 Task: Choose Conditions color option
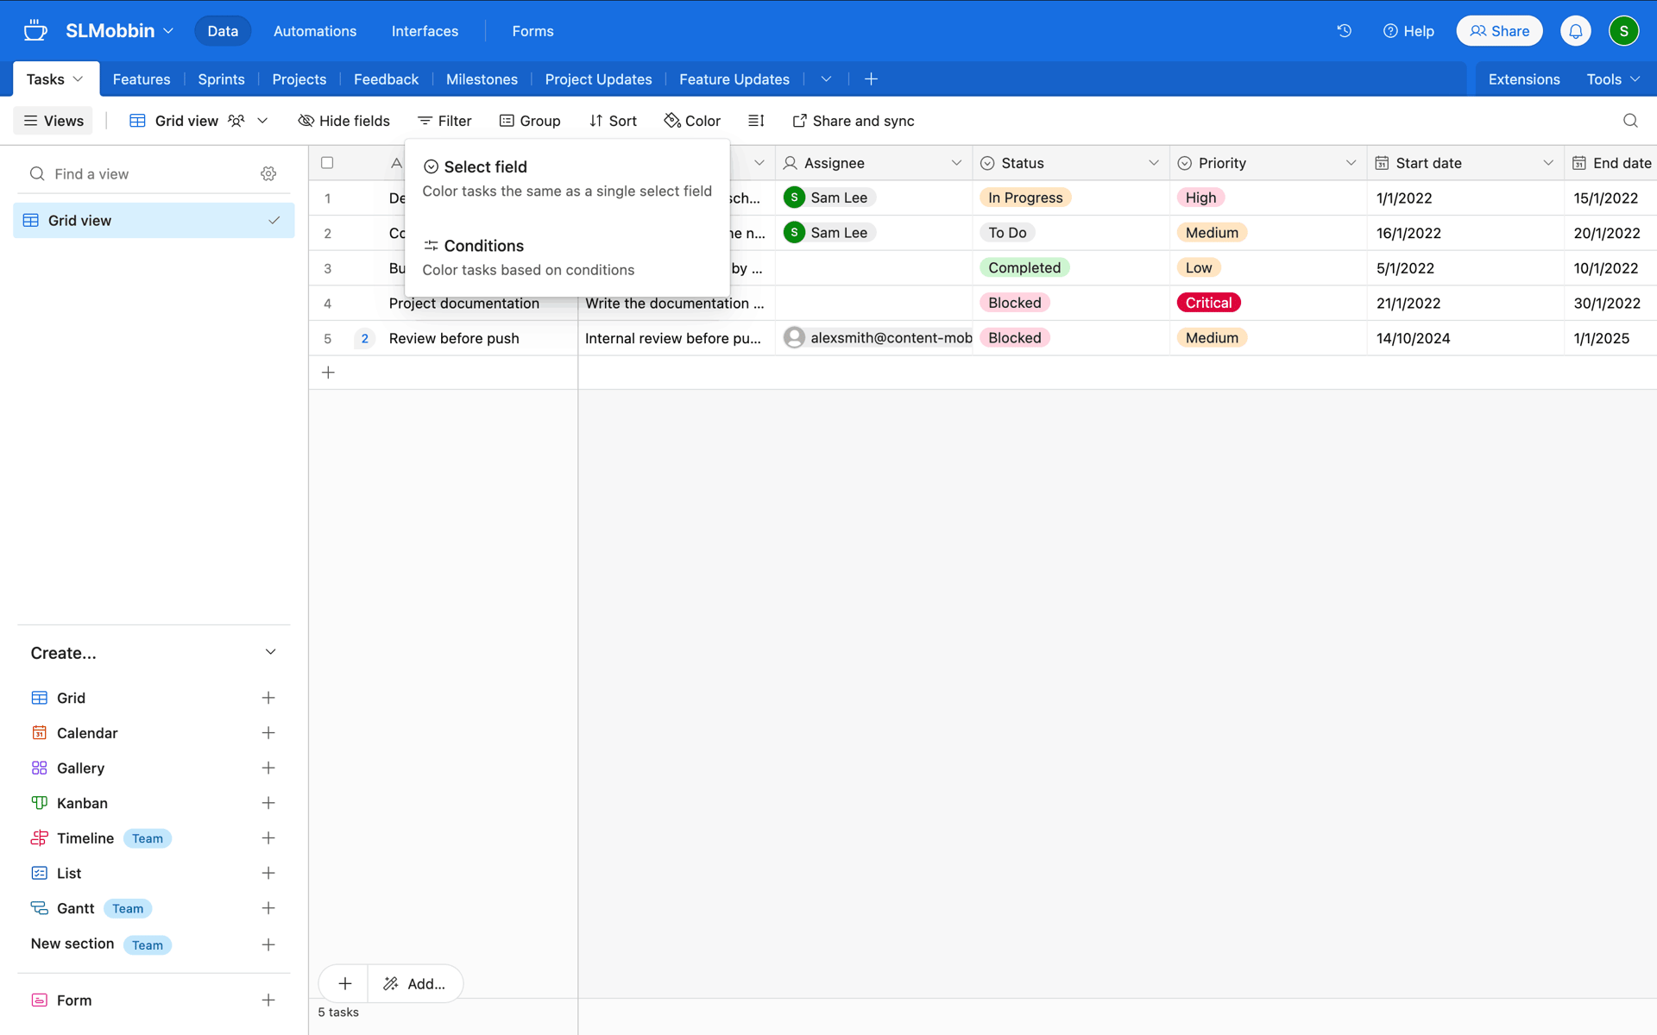(x=567, y=257)
